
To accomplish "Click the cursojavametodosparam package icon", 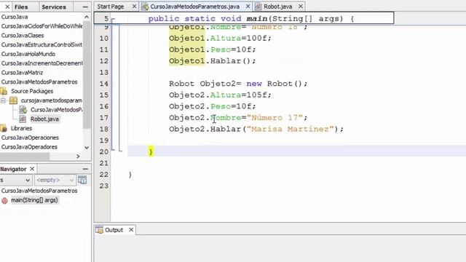I will click(x=13, y=100).
